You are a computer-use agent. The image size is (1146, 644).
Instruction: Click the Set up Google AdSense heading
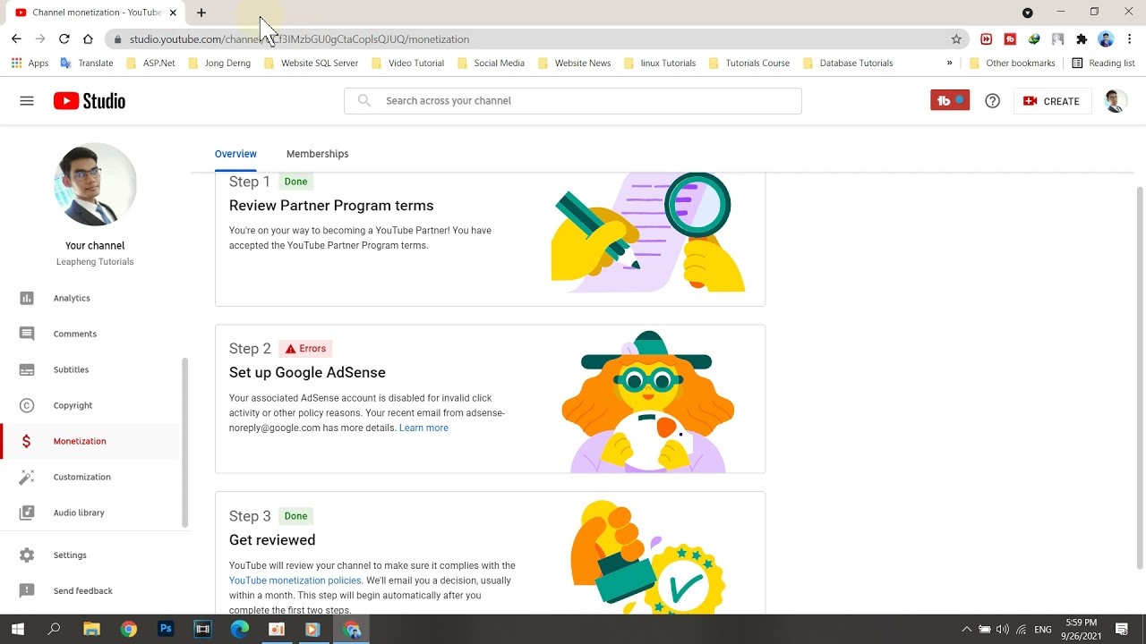pyautogui.click(x=307, y=373)
